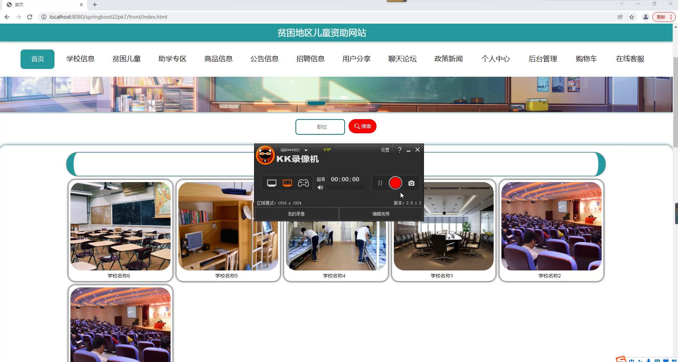Click the 更新 browser update button
The width and height of the screenshot is (678, 362).
[663, 17]
